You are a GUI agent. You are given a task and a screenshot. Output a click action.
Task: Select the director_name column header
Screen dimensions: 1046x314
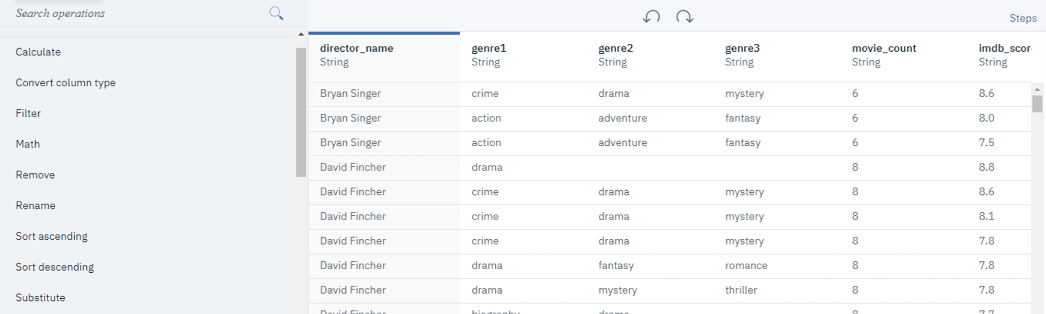pos(384,55)
